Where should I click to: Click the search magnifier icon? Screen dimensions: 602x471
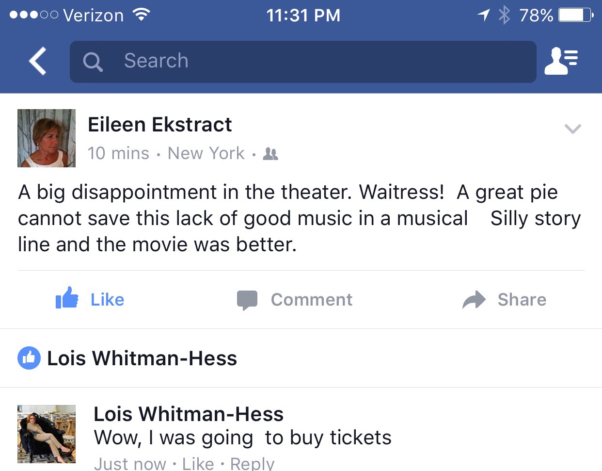93,62
